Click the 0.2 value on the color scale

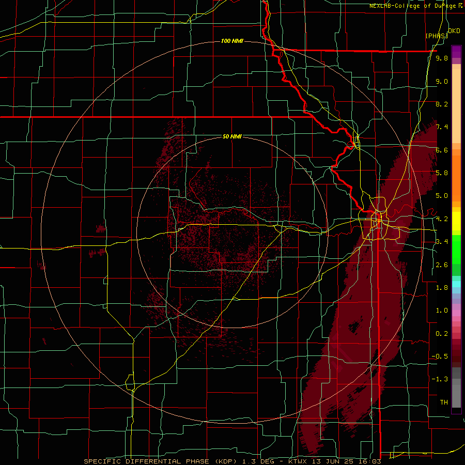click(442, 334)
